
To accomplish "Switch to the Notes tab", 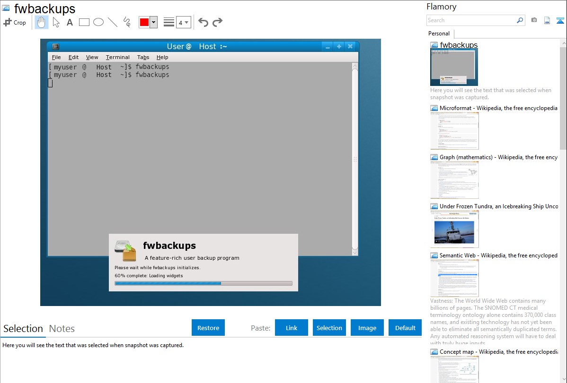I will (x=62, y=329).
